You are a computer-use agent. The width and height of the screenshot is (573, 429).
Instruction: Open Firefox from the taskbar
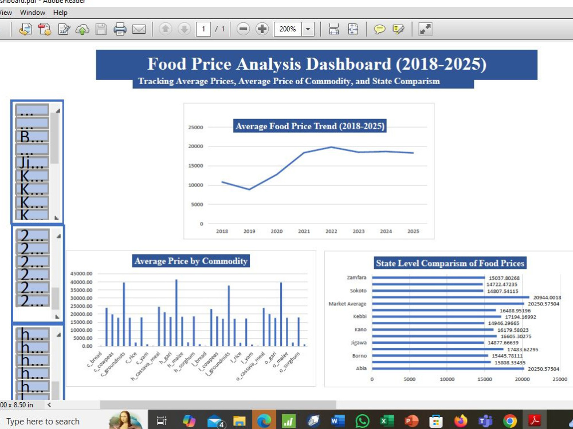pos(461,421)
